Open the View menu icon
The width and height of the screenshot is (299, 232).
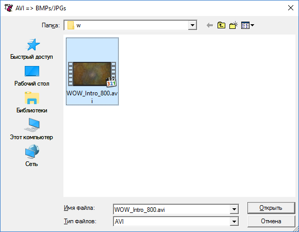(x=247, y=25)
